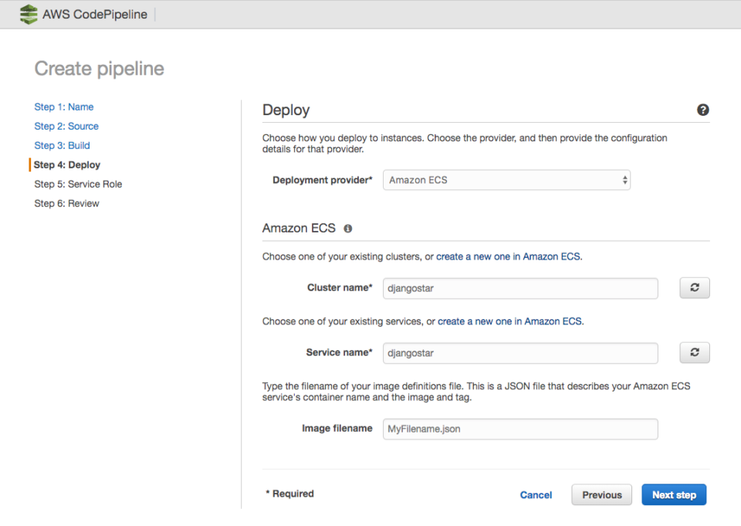Click the info icon next to Amazon ECS
The height and width of the screenshot is (526, 741).
(347, 228)
